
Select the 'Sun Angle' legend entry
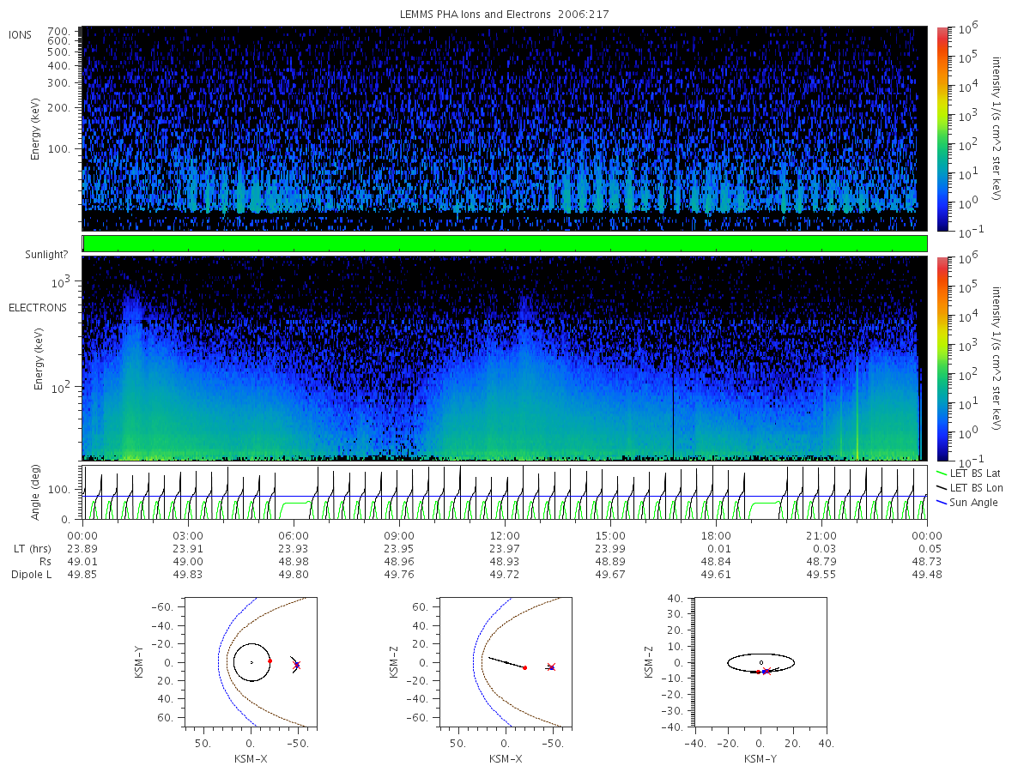coord(967,502)
